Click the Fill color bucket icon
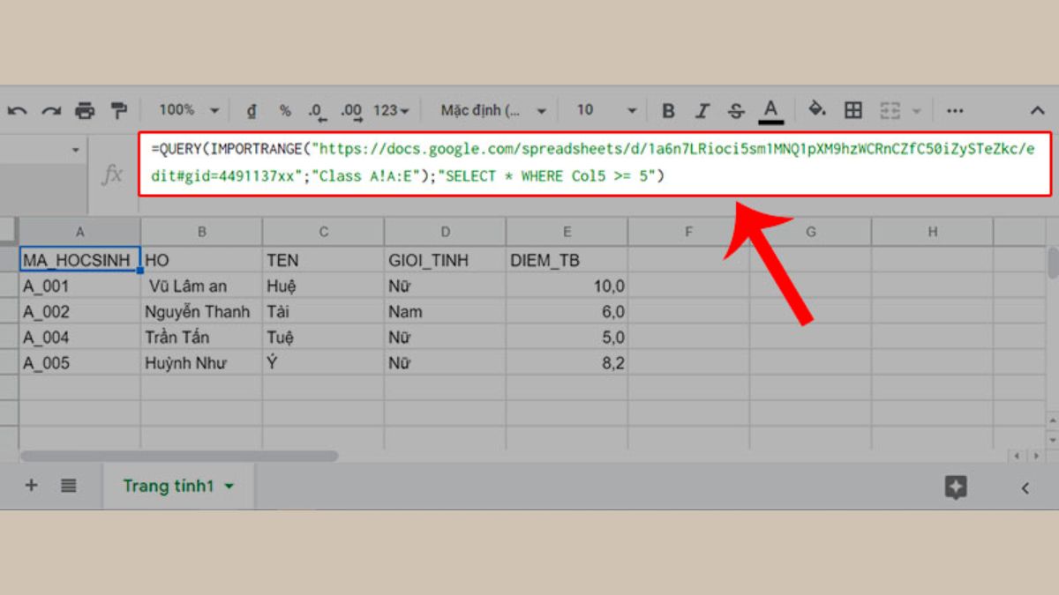This screenshot has height=595, width=1059. 816,109
